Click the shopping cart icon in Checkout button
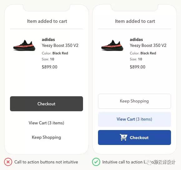The height and width of the screenshot is (170, 181). click(124, 137)
